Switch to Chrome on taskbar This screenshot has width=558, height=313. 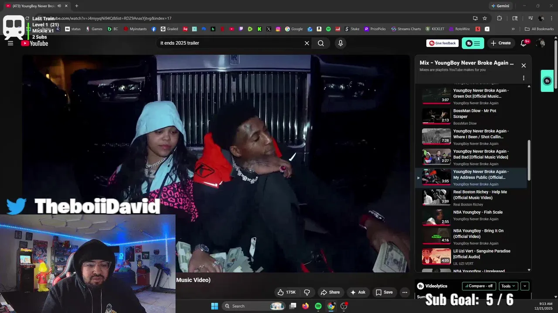point(331,306)
